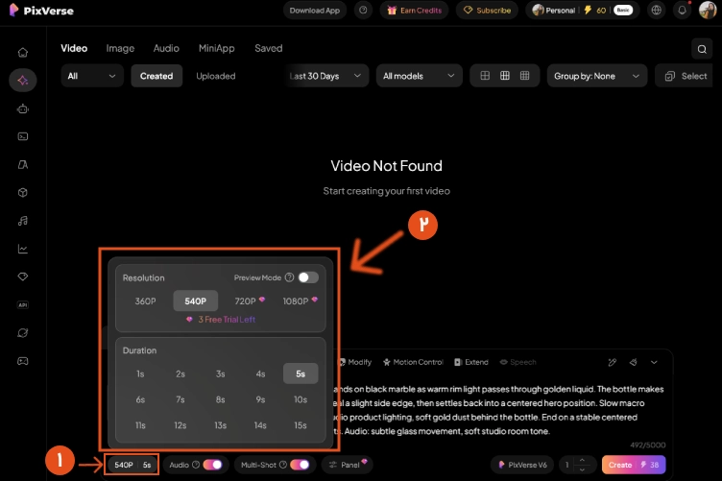This screenshot has height=481, width=722.
Task: Select 15s duration
Action: point(301,425)
